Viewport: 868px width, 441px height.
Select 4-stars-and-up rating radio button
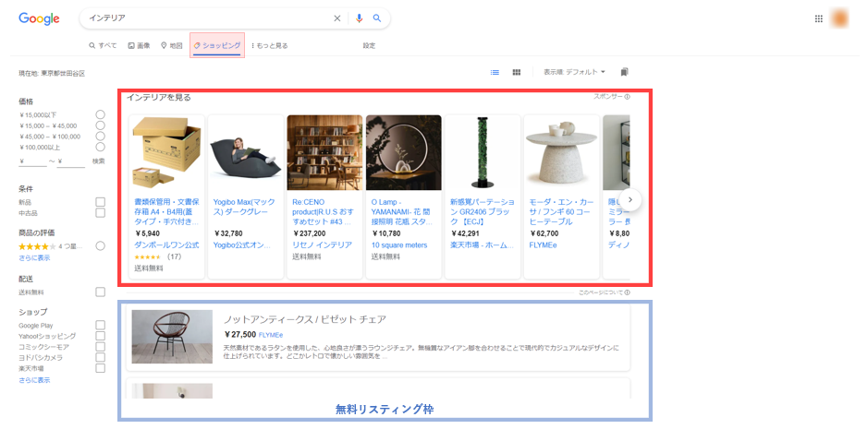(100, 246)
